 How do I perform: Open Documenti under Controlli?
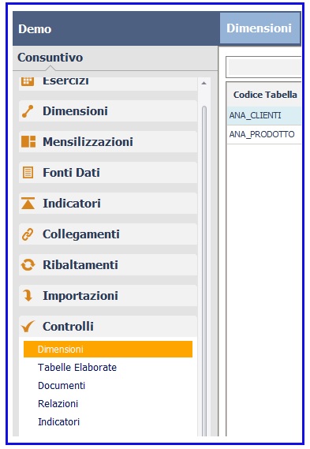62,386
